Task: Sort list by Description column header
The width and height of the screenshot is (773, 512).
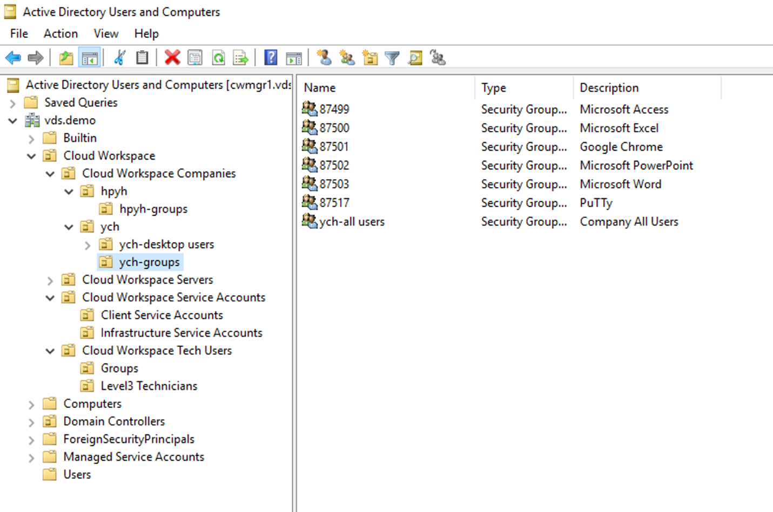Action: [609, 88]
